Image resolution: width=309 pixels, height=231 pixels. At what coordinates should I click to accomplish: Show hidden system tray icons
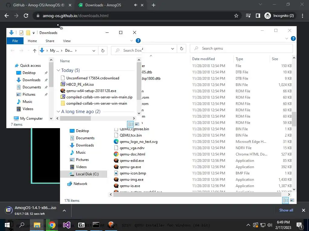coord(248,225)
